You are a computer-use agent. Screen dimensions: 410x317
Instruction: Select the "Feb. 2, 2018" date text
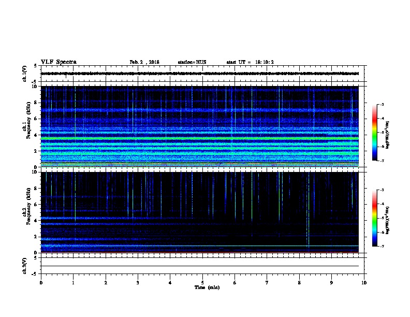tap(144, 62)
